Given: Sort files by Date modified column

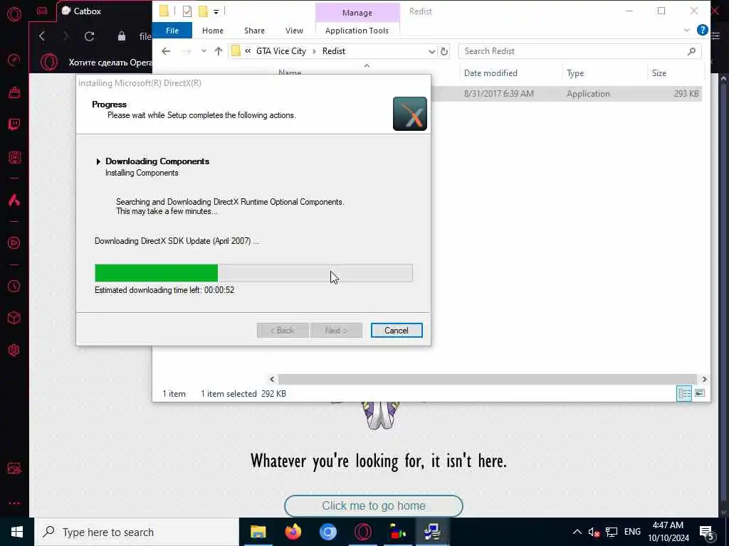Looking at the screenshot, I should pyautogui.click(x=491, y=73).
